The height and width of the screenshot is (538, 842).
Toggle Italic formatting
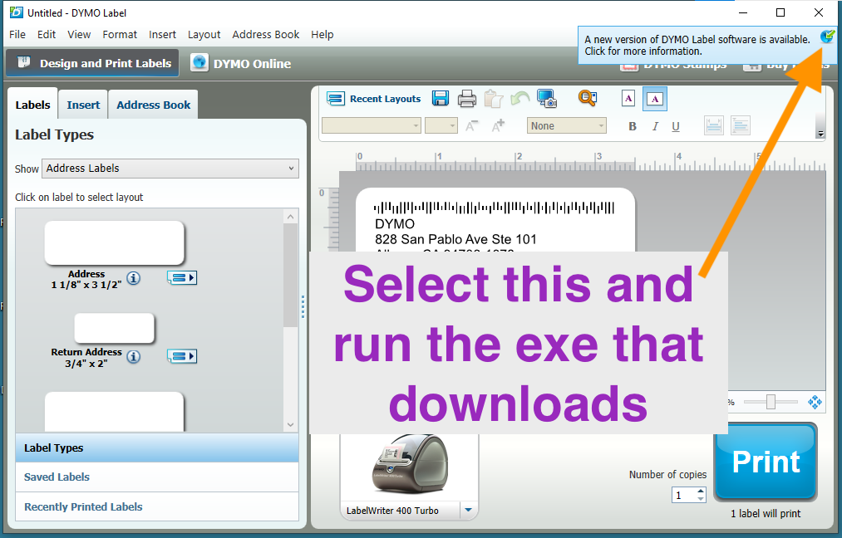point(655,126)
